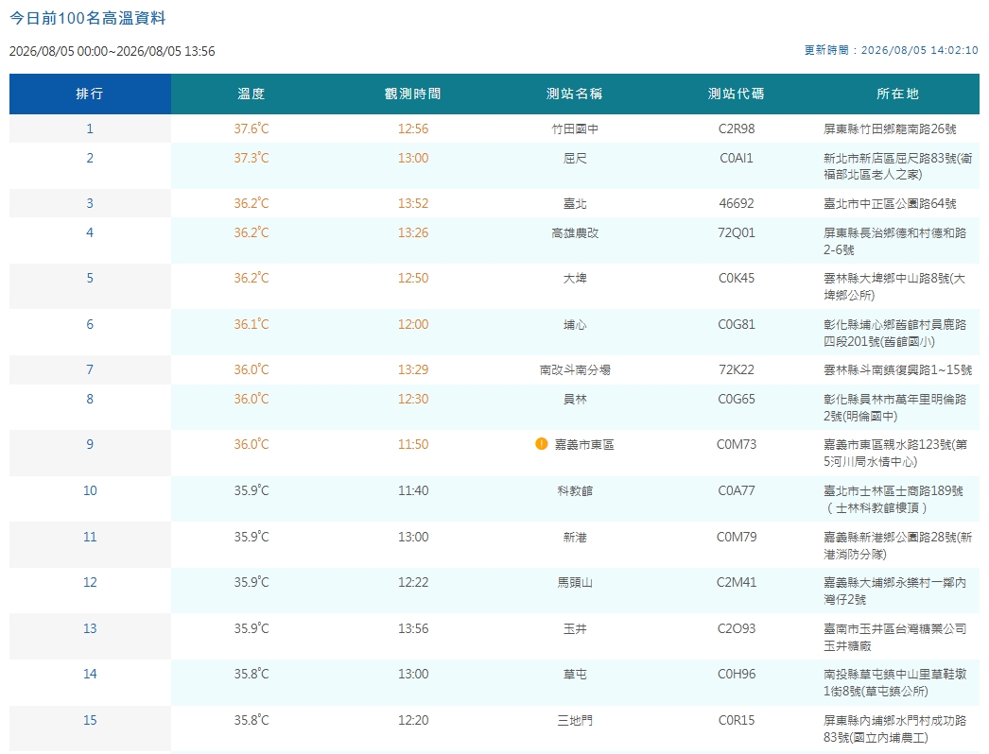Click station code C2R98
Viewport: 989px width, 754px height.
pos(736,129)
